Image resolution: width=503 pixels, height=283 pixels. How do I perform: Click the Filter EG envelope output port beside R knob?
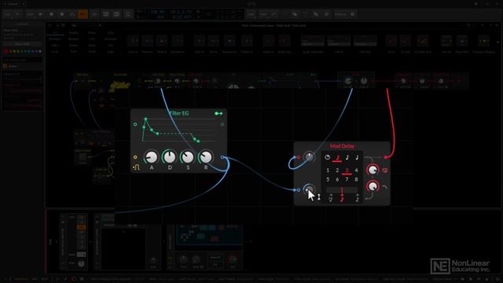222,157
